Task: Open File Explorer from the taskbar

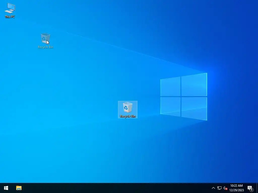Action: 19,188
